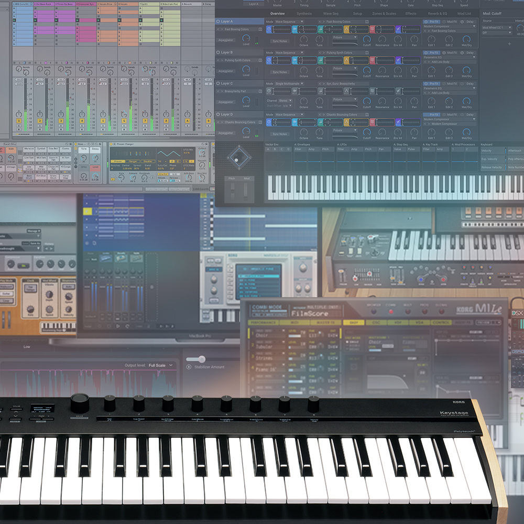Open Layer A Modern Compressor effect dropdown
The height and width of the screenshot is (524, 524).
click(x=450, y=26)
